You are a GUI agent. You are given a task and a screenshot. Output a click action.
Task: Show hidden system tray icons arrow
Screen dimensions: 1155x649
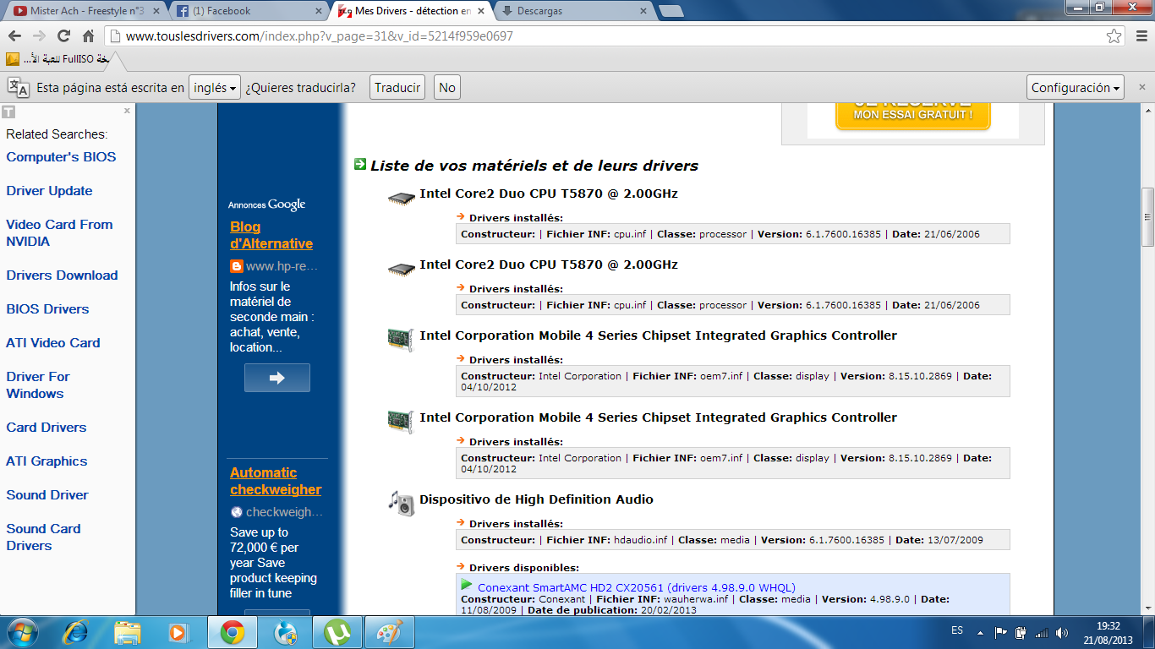pyautogui.click(x=981, y=632)
